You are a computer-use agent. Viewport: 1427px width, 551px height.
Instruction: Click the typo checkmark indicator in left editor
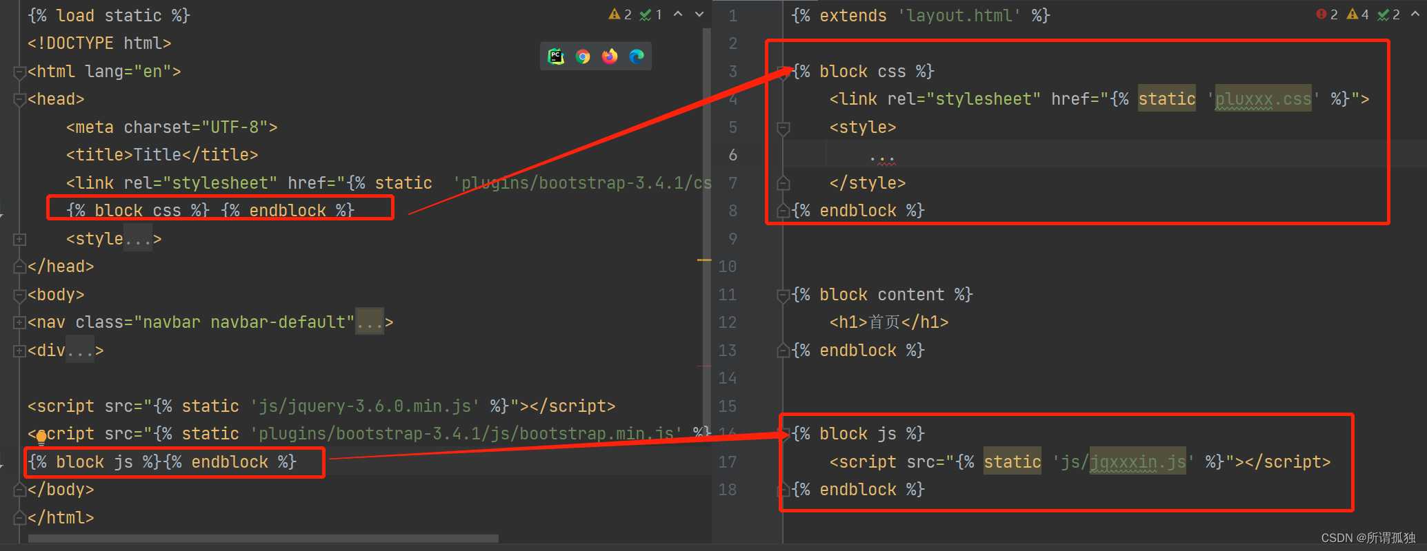click(650, 14)
